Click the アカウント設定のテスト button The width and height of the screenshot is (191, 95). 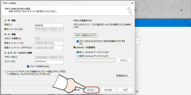pyautogui.click(x=85, y=35)
